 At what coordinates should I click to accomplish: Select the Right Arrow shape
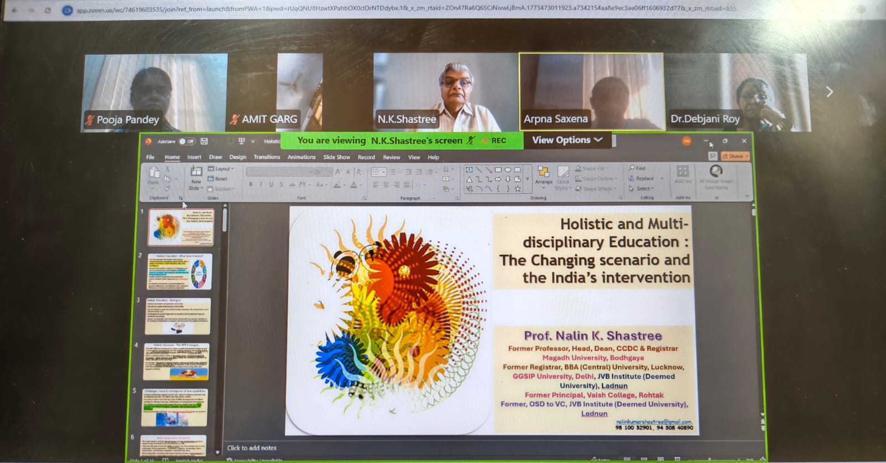(x=498, y=179)
